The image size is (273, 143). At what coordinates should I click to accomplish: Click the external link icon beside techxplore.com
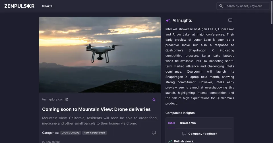pos(67,99)
